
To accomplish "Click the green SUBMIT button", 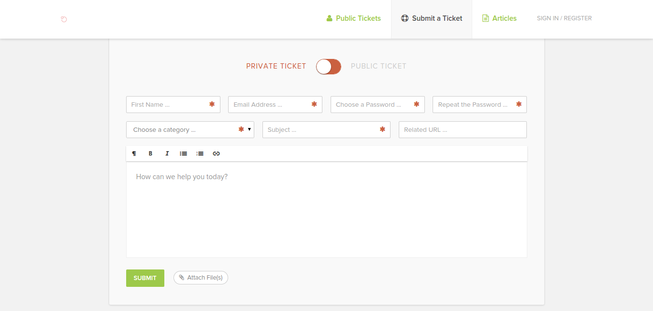I will click(x=145, y=278).
